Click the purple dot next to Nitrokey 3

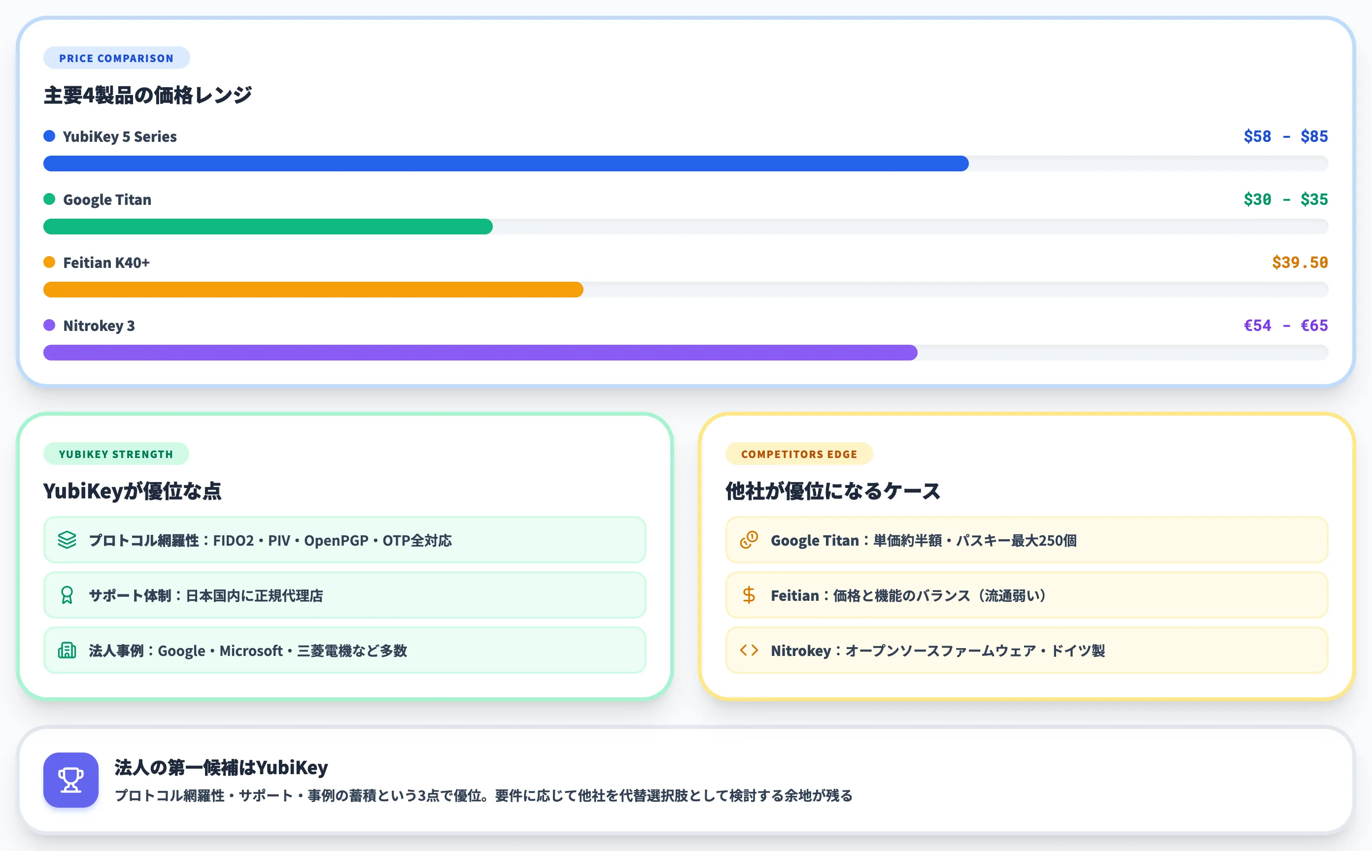tap(49, 325)
